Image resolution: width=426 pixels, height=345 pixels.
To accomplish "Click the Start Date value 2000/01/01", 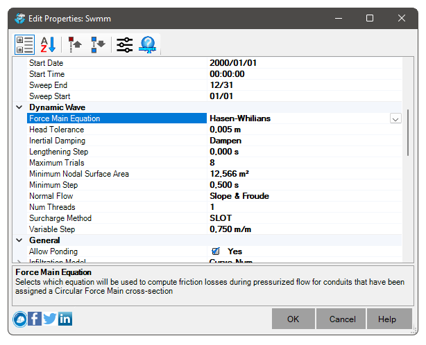I will click(233, 63).
